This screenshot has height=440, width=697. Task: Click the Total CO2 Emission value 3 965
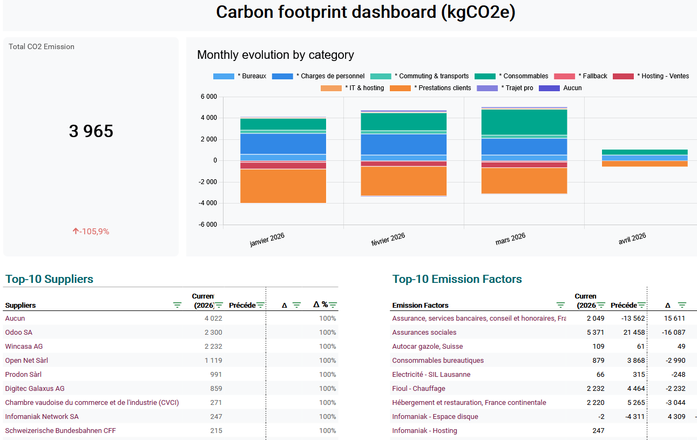click(91, 131)
